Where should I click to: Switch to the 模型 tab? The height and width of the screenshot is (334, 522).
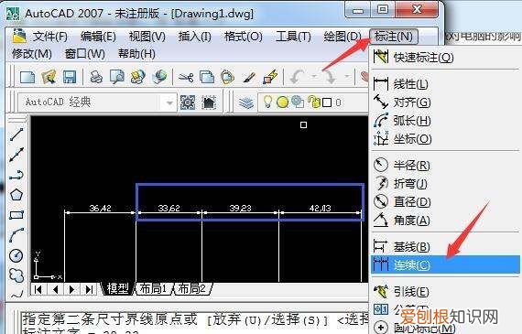[x=117, y=289]
